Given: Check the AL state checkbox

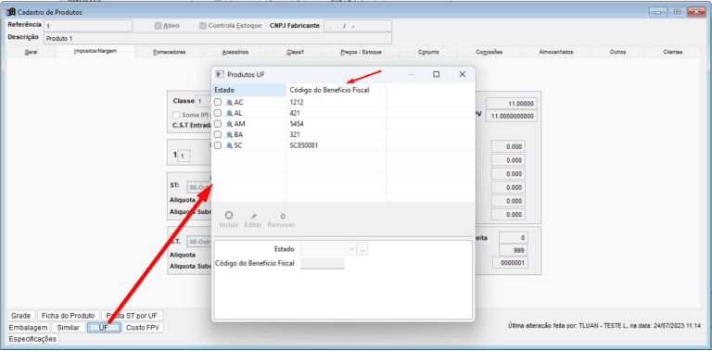Looking at the screenshot, I should pos(218,113).
